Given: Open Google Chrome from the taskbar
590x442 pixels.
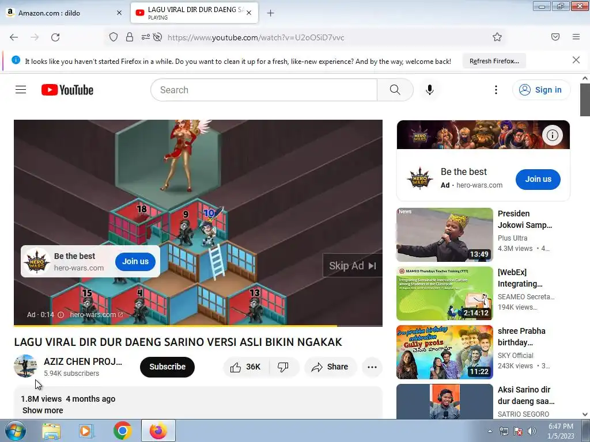Looking at the screenshot, I should click(x=122, y=431).
